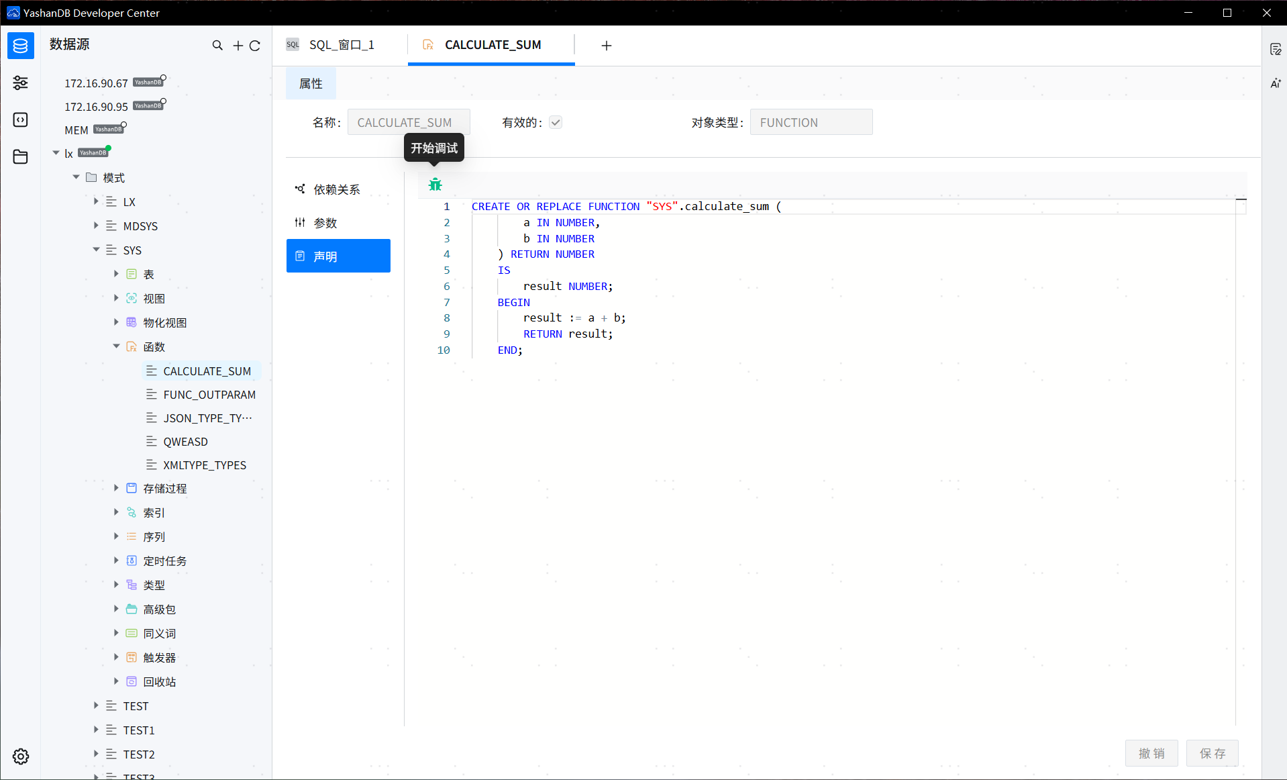Click the 保存 button

1212,753
